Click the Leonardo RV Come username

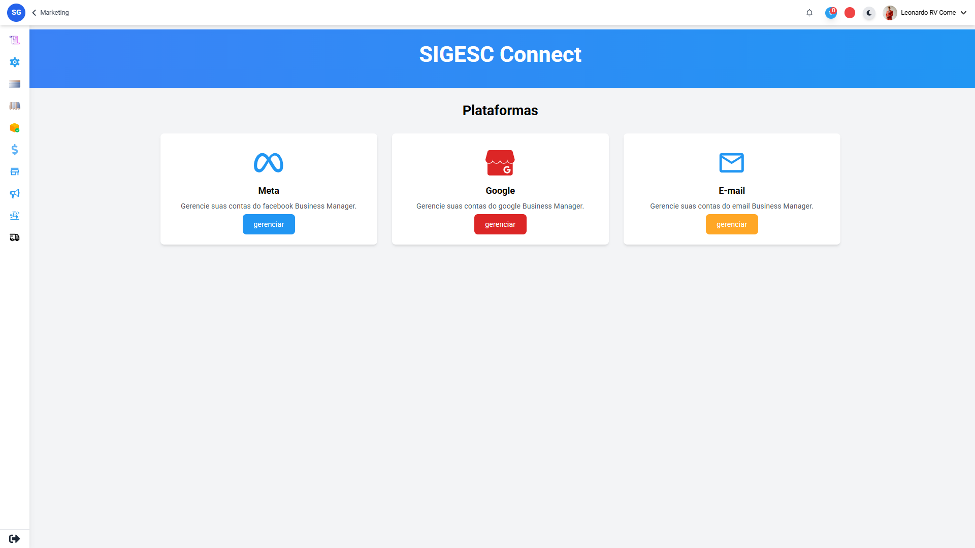[928, 13]
